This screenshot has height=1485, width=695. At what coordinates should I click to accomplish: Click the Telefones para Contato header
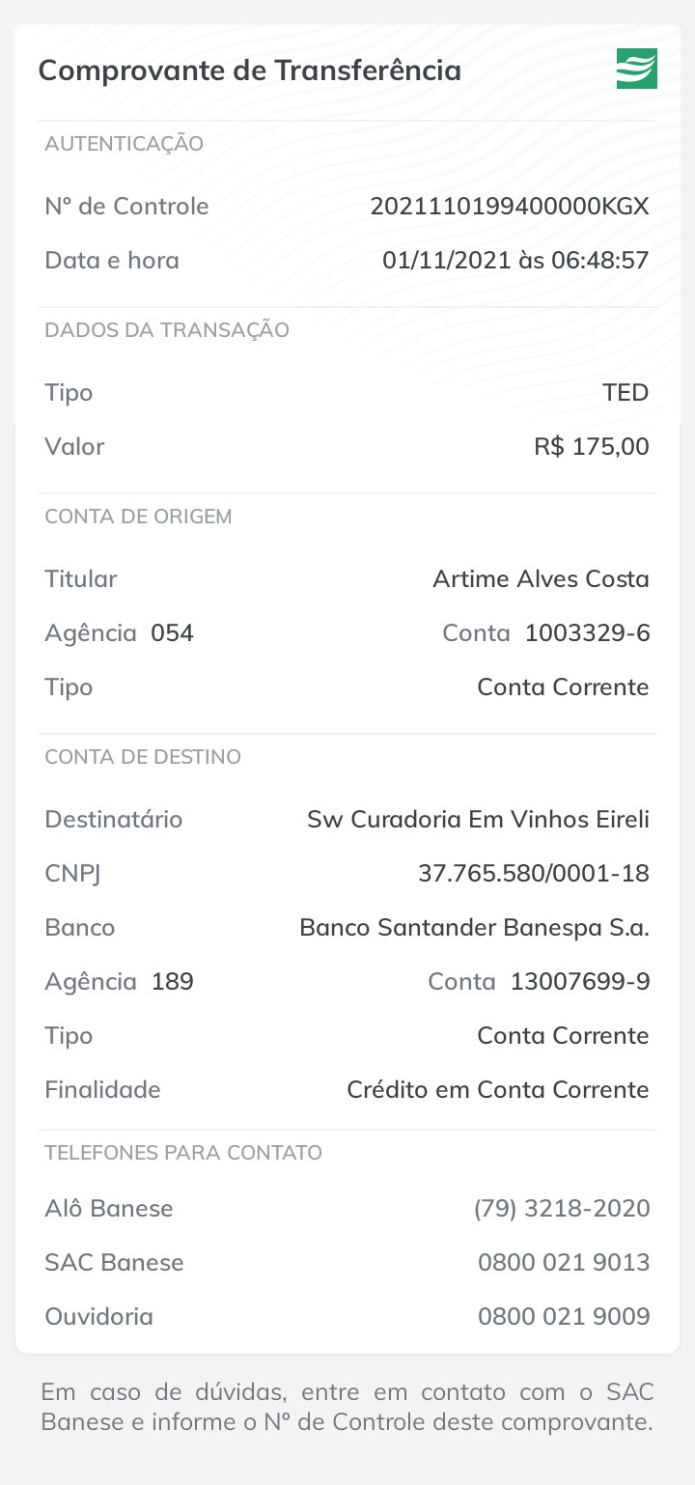click(x=183, y=1153)
